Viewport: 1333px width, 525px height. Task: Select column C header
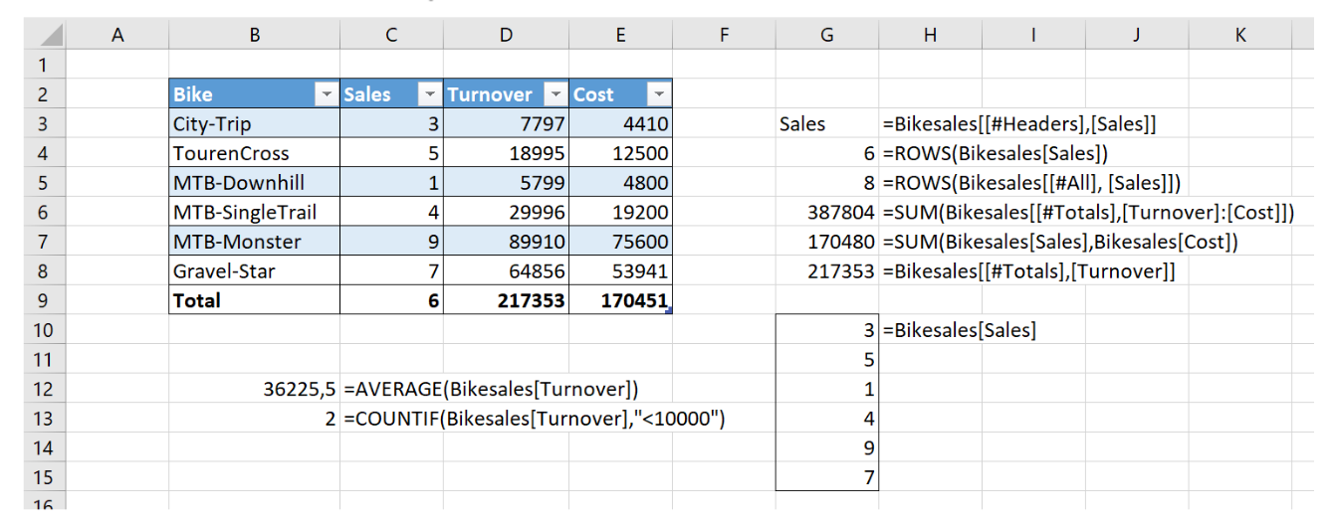click(x=391, y=36)
